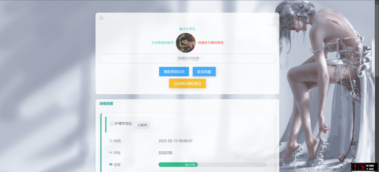Select the 详细进度 section heading

(106, 104)
